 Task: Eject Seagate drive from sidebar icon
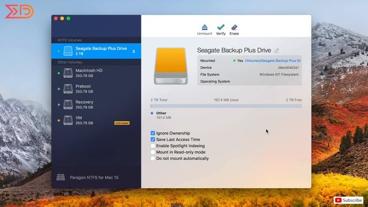(134, 51)
